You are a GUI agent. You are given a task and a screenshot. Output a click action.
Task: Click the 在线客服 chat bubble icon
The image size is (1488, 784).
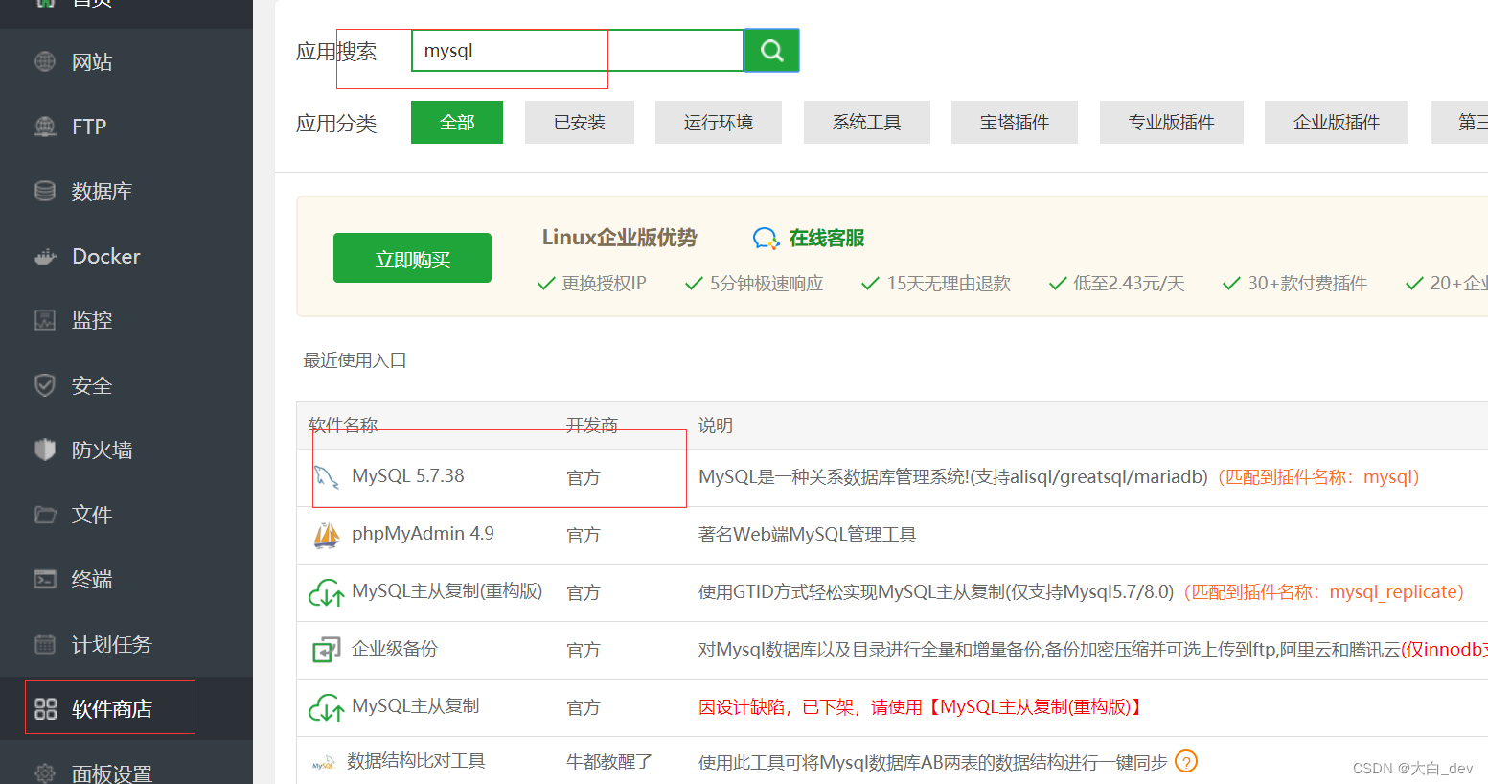(766, 239)
